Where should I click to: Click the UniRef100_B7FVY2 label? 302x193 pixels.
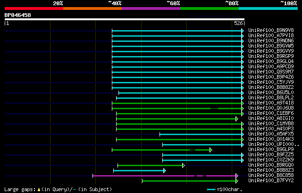pos(271,181)
